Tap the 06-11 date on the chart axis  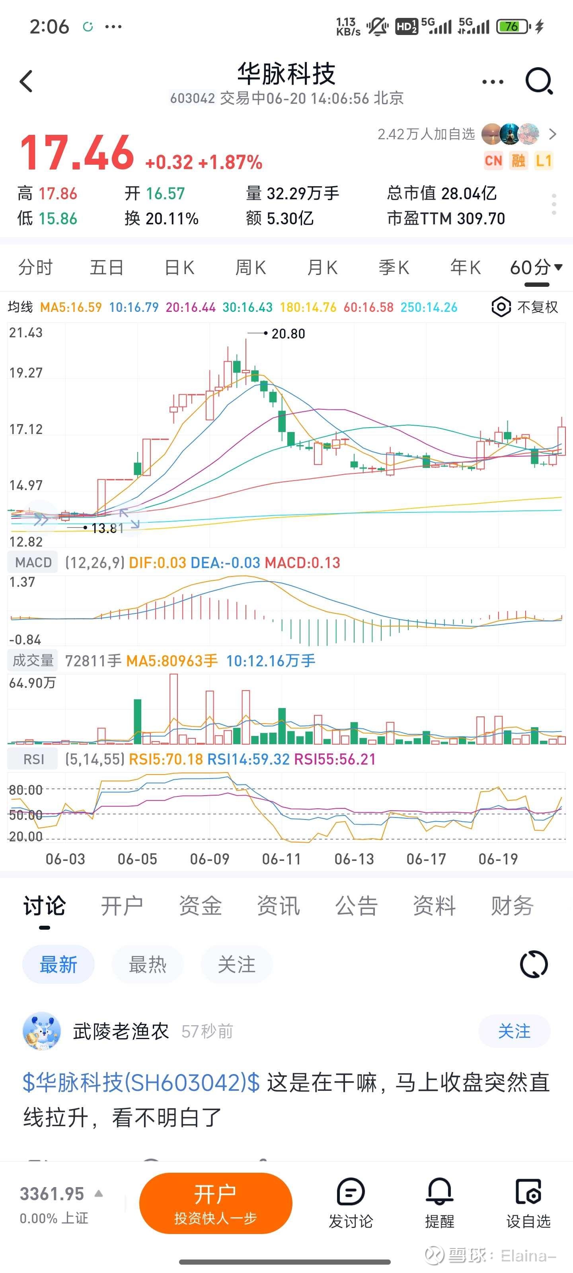pos(281,859)
